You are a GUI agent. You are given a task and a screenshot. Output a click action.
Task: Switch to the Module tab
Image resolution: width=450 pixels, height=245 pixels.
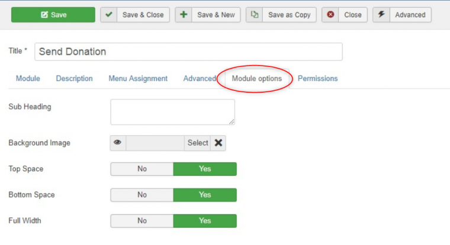point(28,79)
